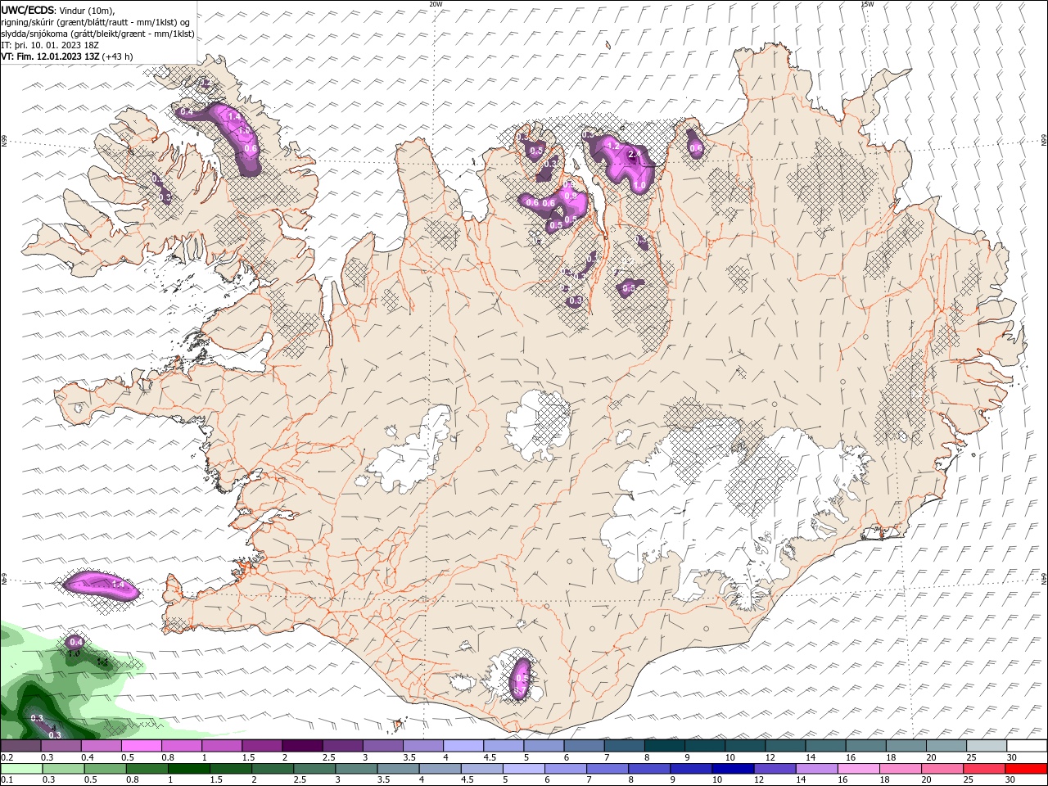
Task: Select the bright red swatch after bottom-row 30
Action: pyautogui.click(x=1026, y=769)
